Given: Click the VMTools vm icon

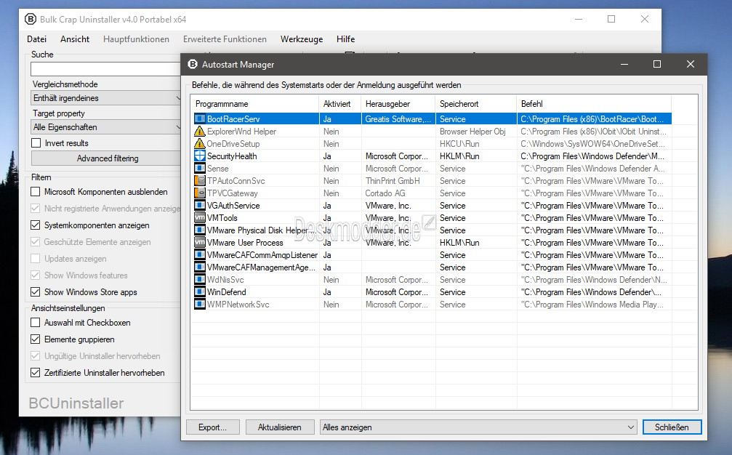Looking at the screenshot, I should point(200,218).
